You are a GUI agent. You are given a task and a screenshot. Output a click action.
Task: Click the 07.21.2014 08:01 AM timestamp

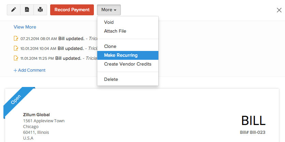(39, 39)
